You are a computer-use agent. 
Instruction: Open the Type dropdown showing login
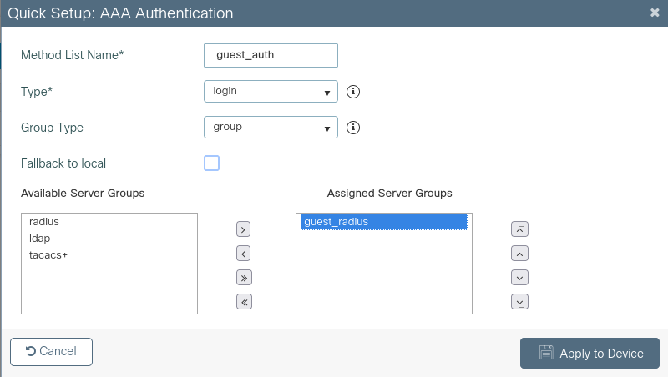click(271, 91)
